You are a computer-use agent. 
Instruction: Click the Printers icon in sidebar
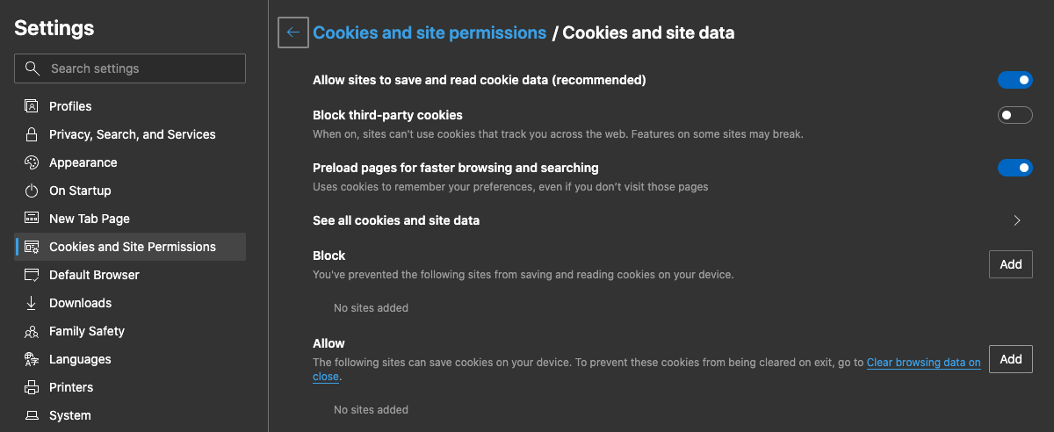pos(32,387)
